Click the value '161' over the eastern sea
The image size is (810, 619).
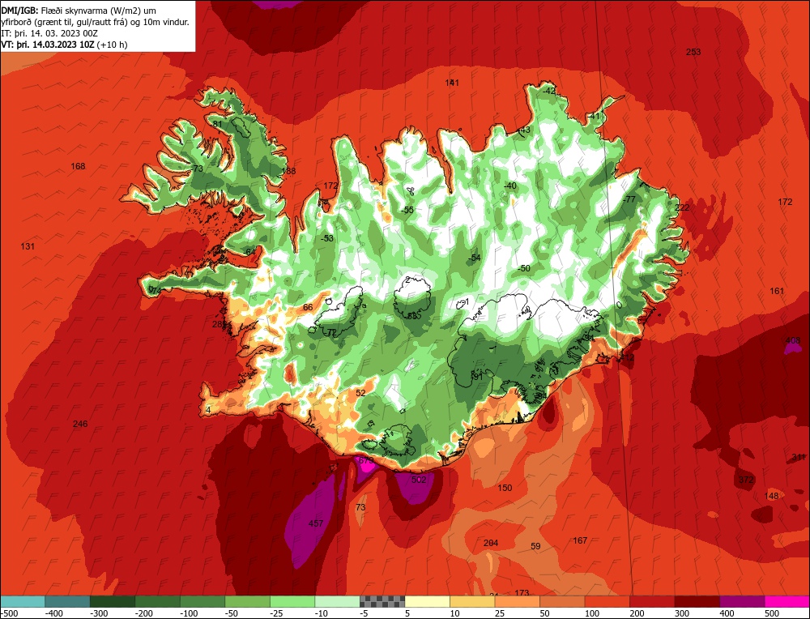click(x=777, y=292)
